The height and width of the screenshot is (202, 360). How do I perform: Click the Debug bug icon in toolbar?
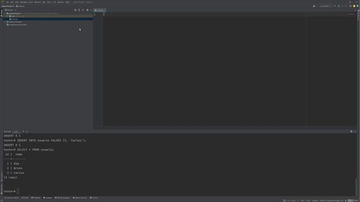[339, 6]
